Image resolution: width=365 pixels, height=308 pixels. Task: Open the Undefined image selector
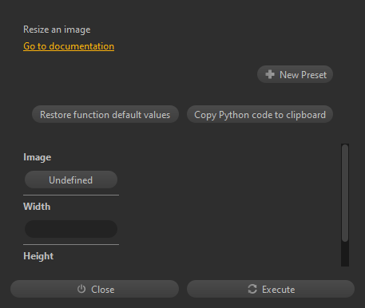71,180
